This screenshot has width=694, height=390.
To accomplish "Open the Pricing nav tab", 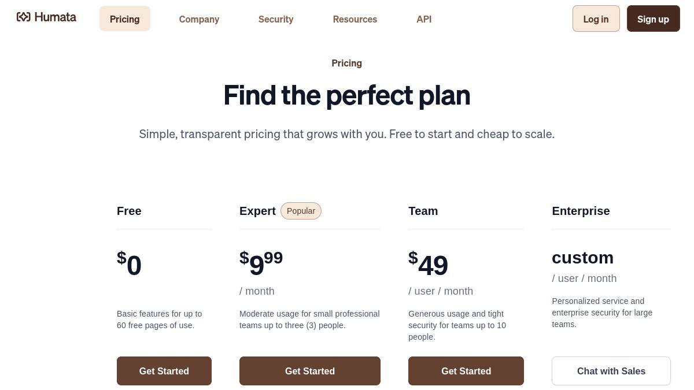I will coord(125,19).
